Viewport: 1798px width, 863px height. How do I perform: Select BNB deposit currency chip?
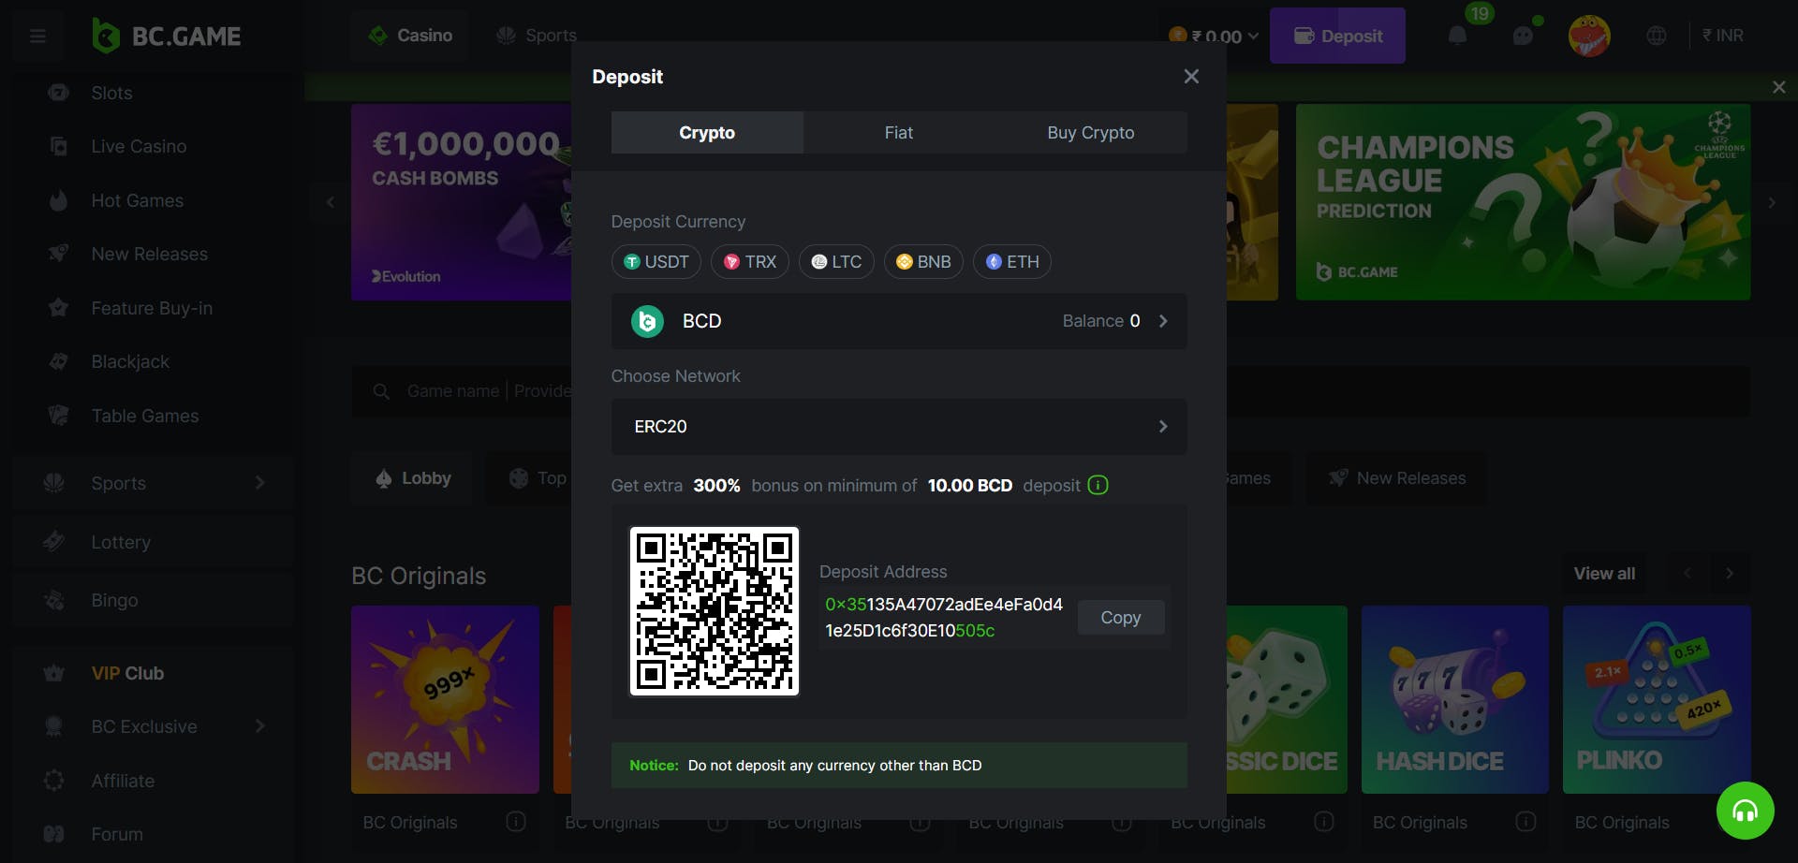(922, 262)
